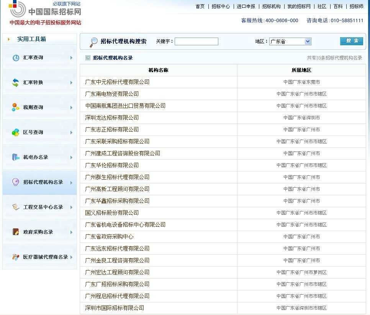Open the 广东中元招标代理有限公司 link
The image size is (370, 315).
pyautogui.click(x=117, y=82)
